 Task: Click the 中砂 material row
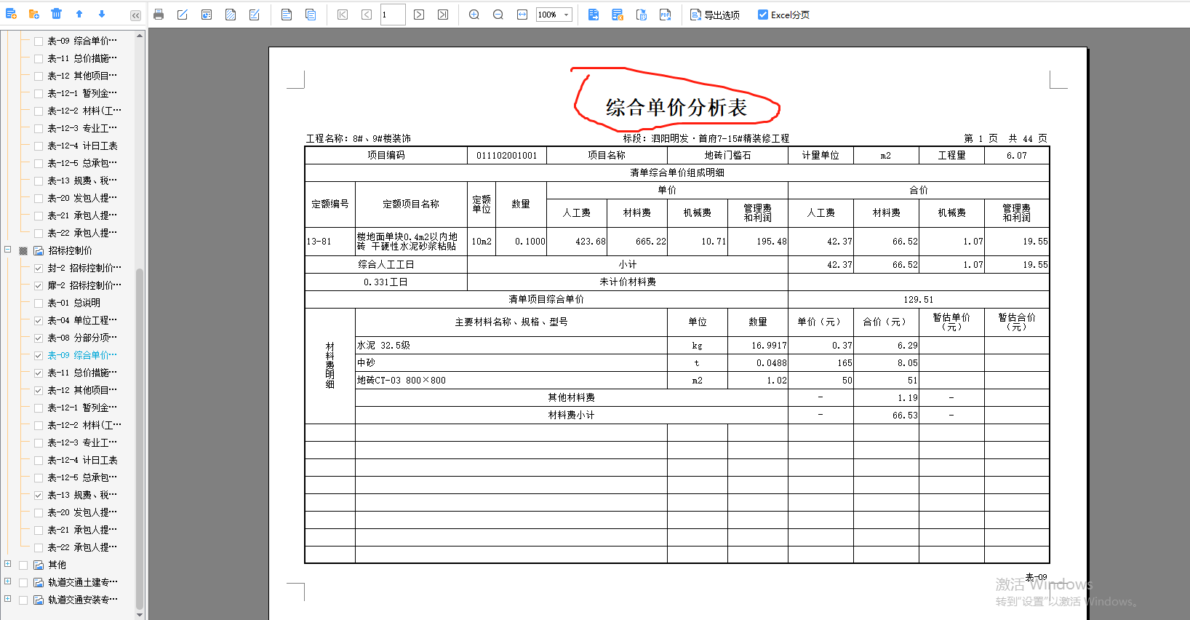pos(511,362)
